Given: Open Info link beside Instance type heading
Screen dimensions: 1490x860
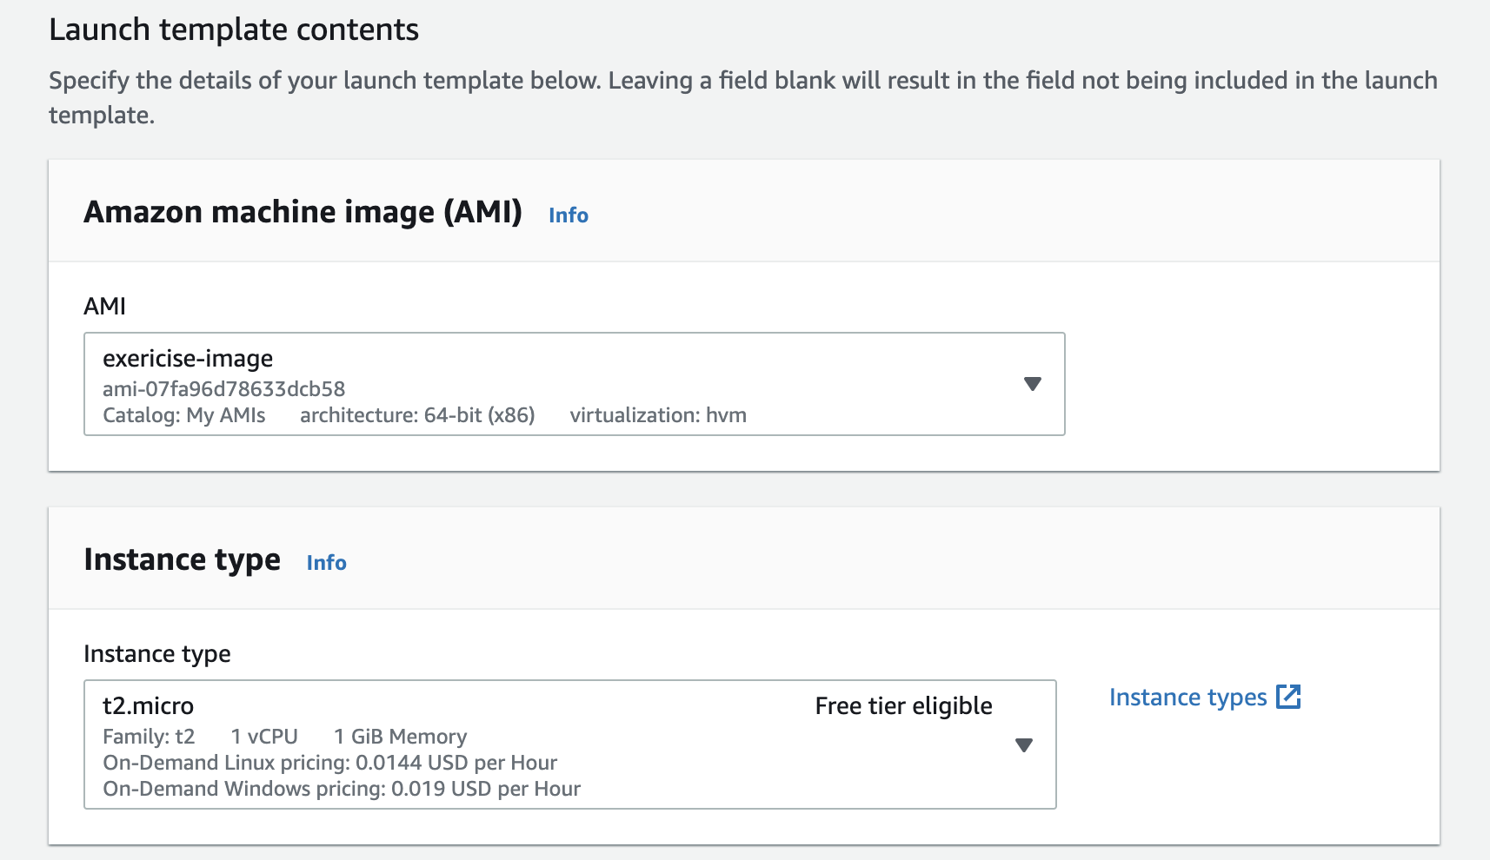Looking at the screenshot, I should [x=326, y=563].
